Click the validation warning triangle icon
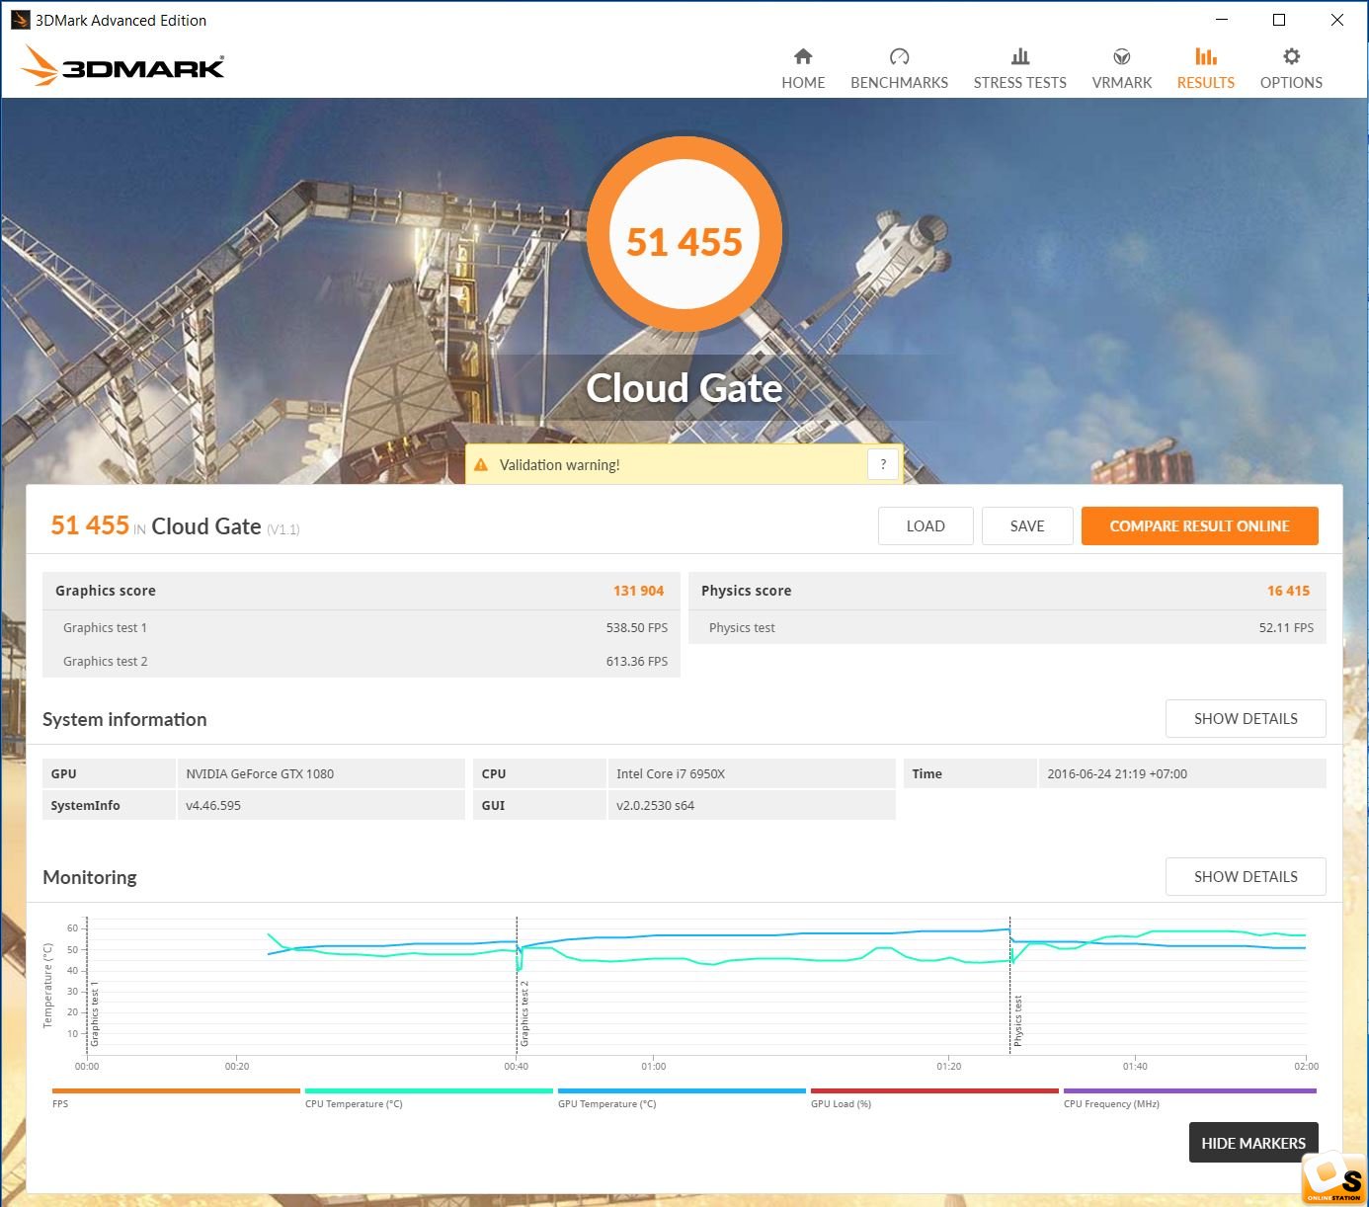The height and width of the screenshot is (1207, 1369). coord(481,465)
